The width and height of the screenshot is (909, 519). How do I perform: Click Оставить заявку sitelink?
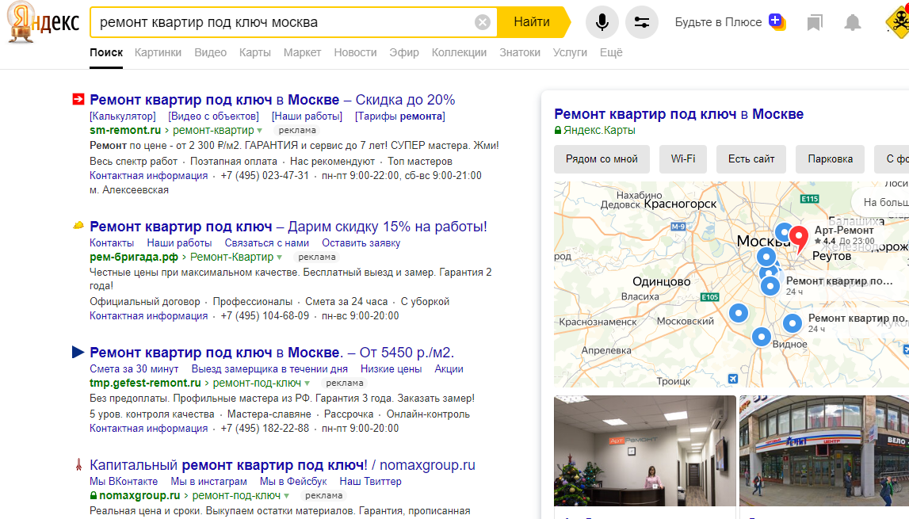pos(361,243)
